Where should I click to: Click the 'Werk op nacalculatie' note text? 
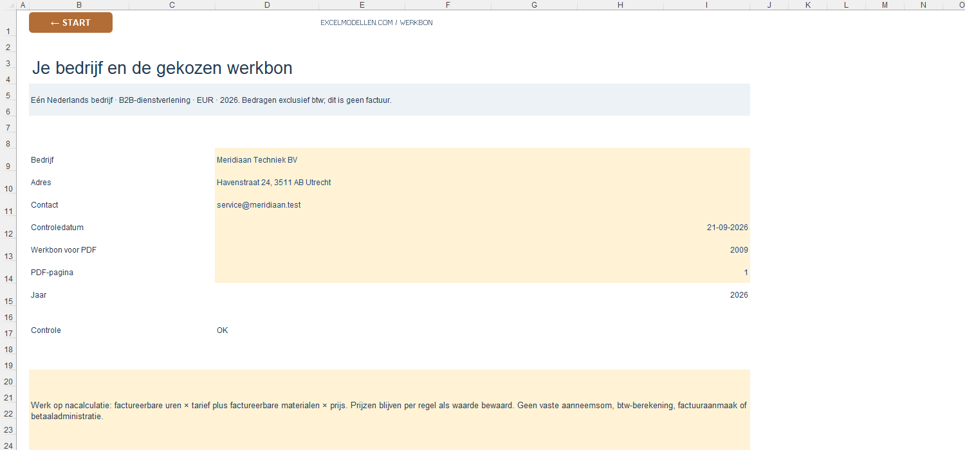click(389, 411)
